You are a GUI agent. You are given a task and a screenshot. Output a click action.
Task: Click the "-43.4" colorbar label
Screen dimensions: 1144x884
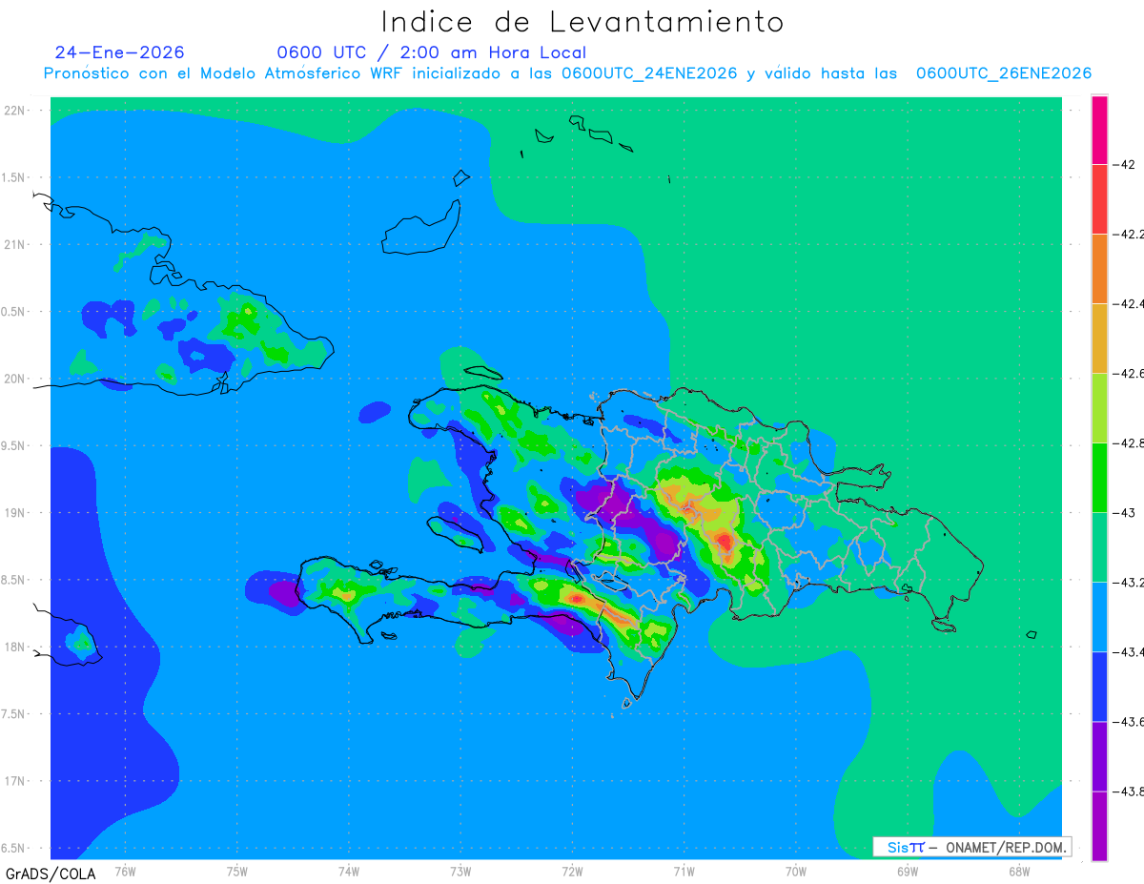point(1130,652)
